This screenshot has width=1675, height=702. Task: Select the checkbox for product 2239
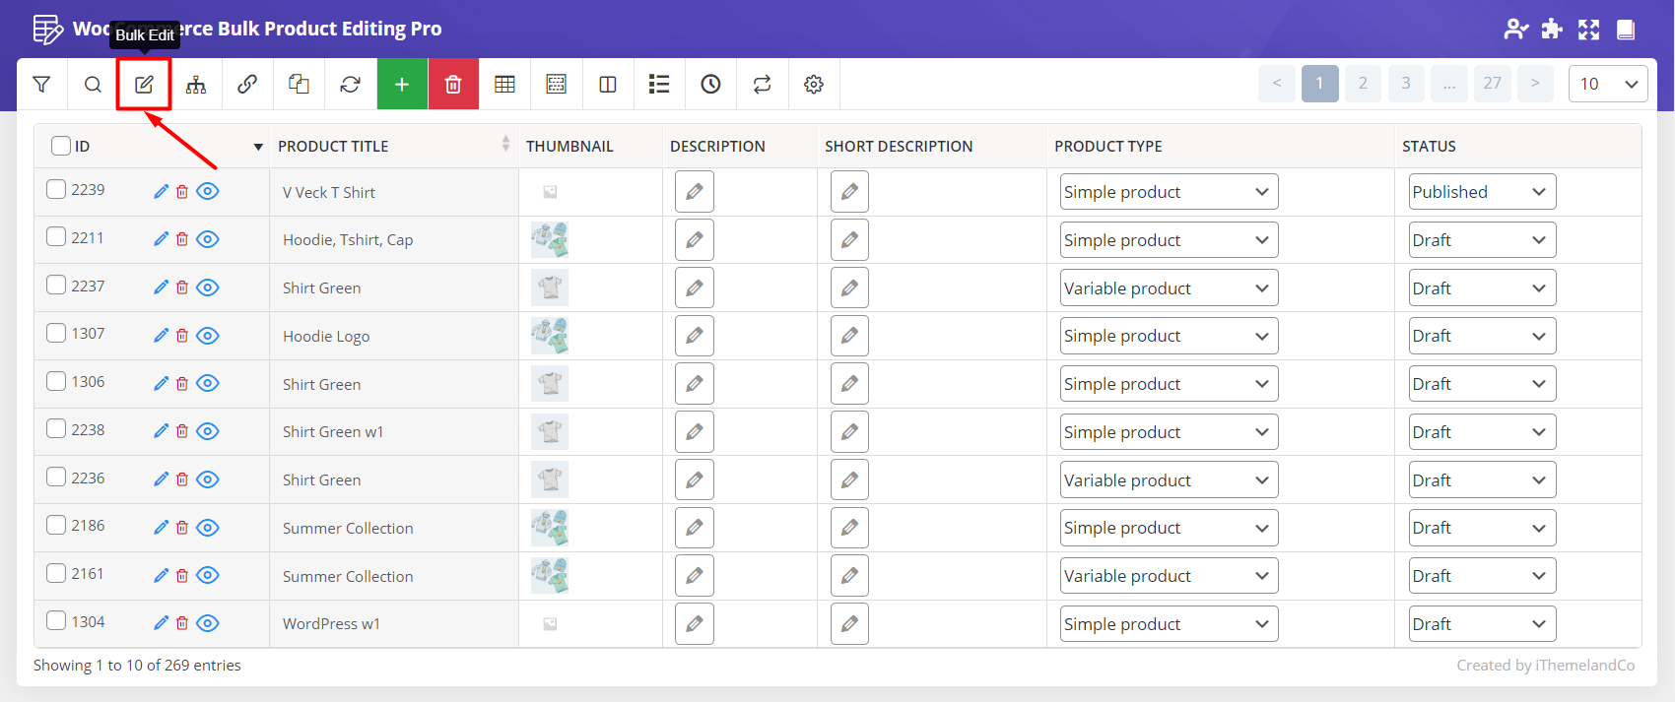pyautogui.click(x=57, y=189)
